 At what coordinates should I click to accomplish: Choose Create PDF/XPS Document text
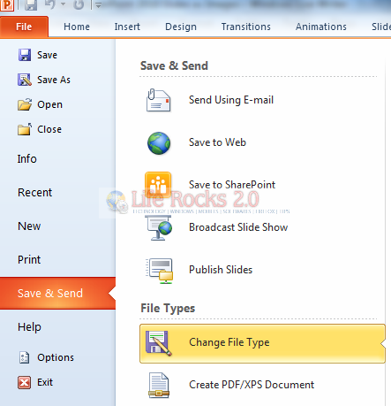(252, 385)
